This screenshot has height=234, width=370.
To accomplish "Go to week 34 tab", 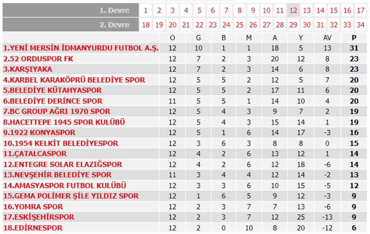I will pos(361,24).
